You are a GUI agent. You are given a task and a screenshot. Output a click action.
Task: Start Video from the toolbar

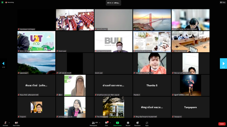tap(16, 123)
